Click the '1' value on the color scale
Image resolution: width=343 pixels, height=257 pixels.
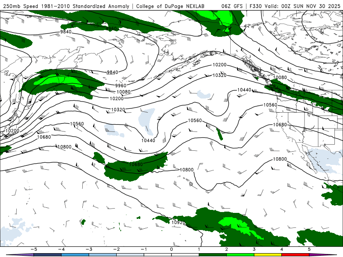tap(199, 249)
